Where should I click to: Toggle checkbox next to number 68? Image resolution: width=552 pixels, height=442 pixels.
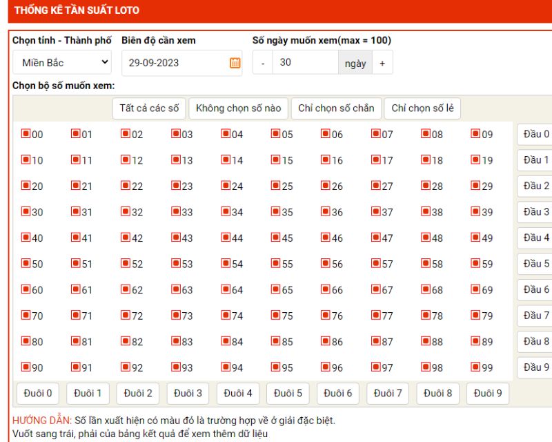425,289
